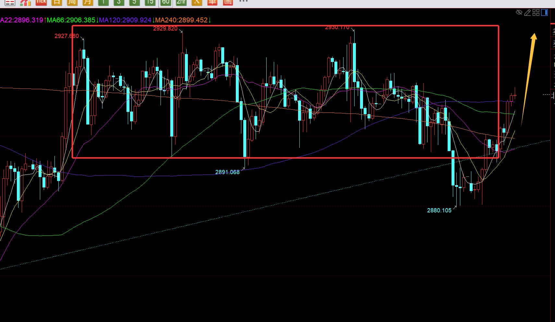Switch to the 1-minute timeframe

tap(103, 2)
